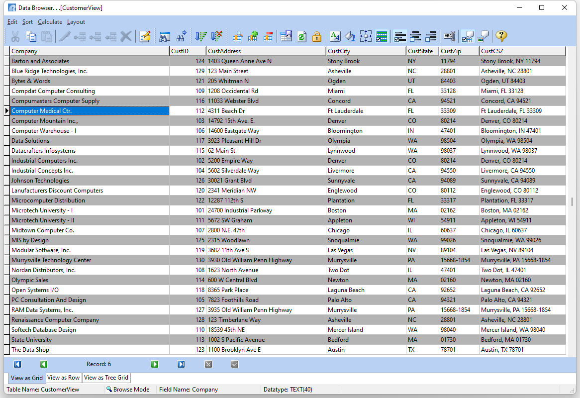
Task: Open the Sort menu
Action: (27, 22)
